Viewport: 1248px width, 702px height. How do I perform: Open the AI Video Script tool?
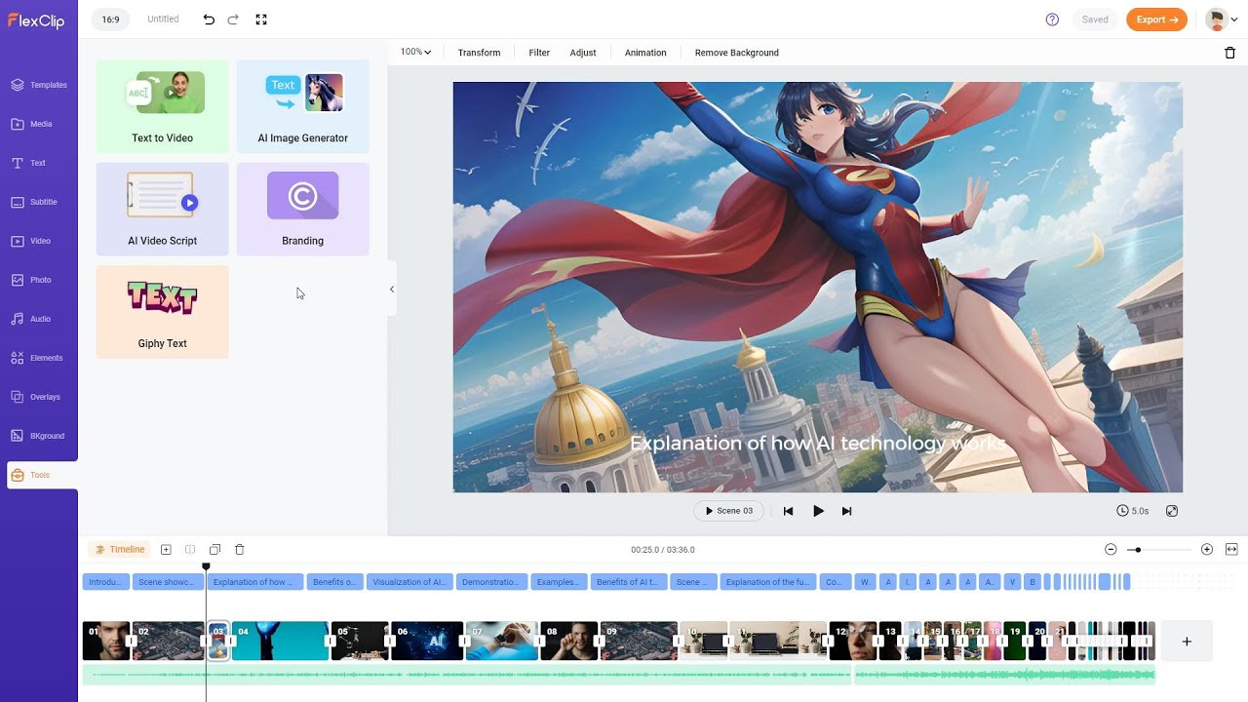(x=163, y=209)
